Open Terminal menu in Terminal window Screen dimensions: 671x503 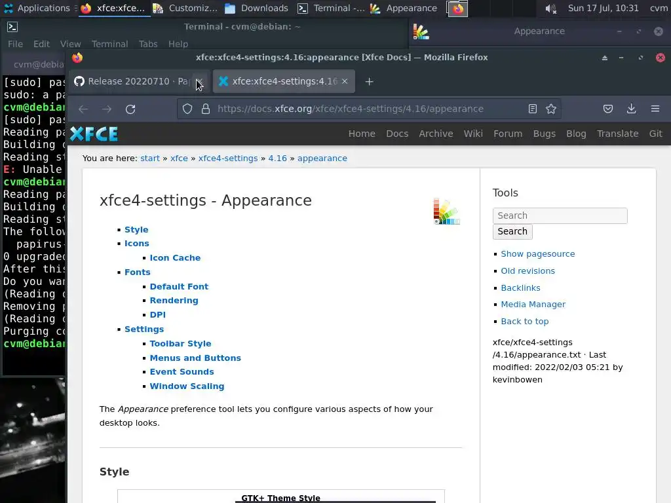pos(110,44)
